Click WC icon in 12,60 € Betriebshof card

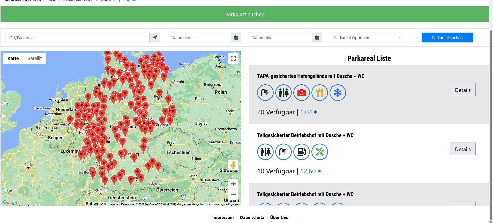(265, 152)
